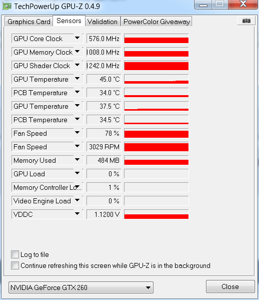Open the VDDC sensor dropdown arrow

77,213
